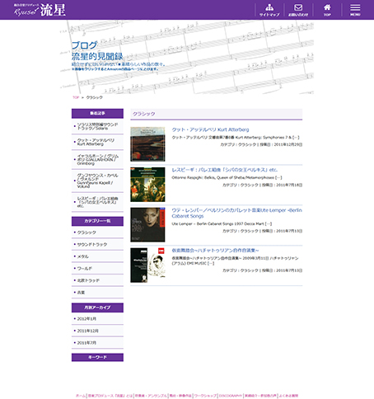Screen dimensions: 374x399
Task: Open Ute Lemper Berlin Cabaret Songs post
Action: pyautogui.click(x=236, y=213)
